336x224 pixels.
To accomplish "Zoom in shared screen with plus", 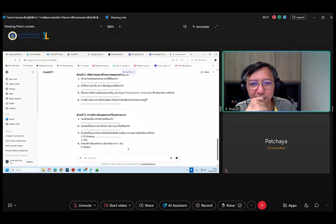I will coord(120,27).
